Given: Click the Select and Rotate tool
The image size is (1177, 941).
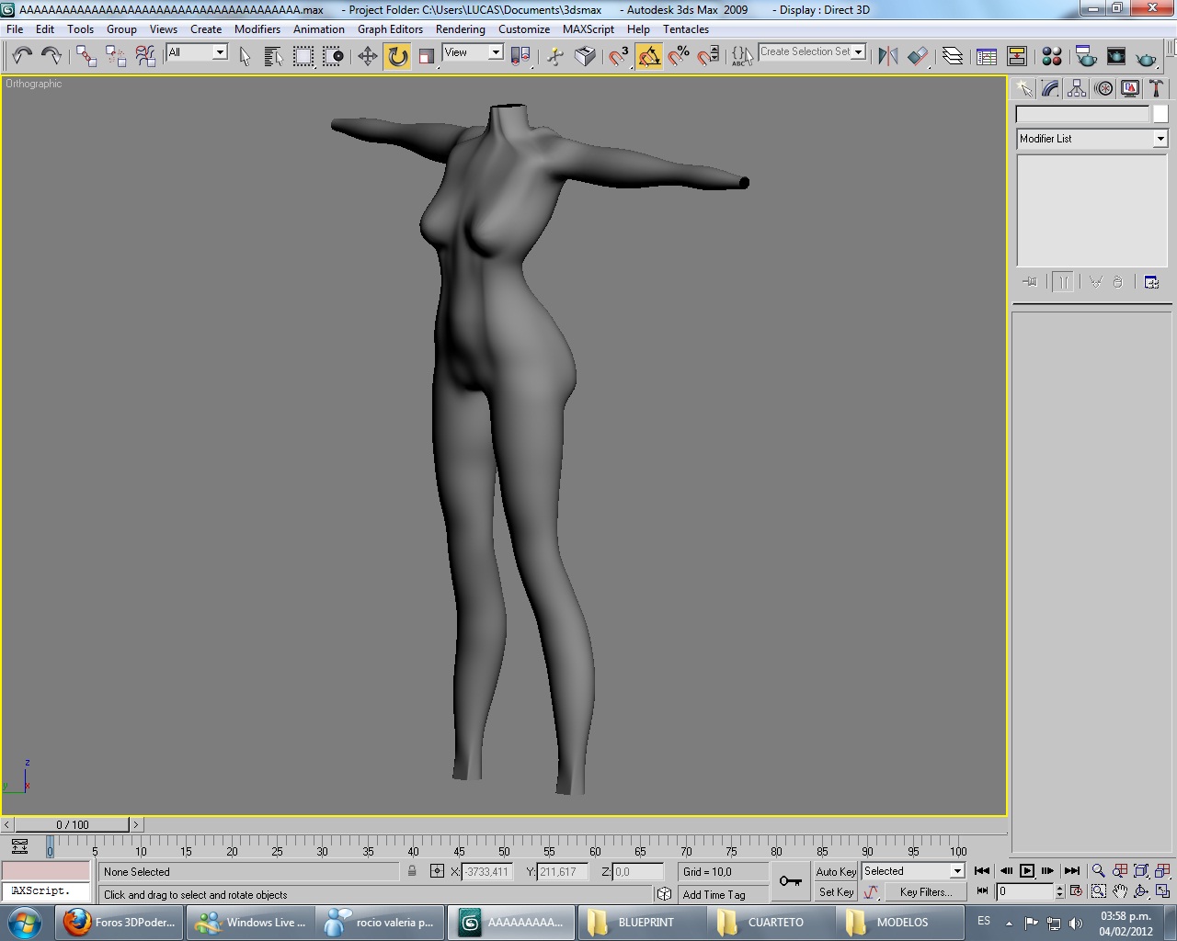Looking at the screenshot, I should click(x=397, y=57).
